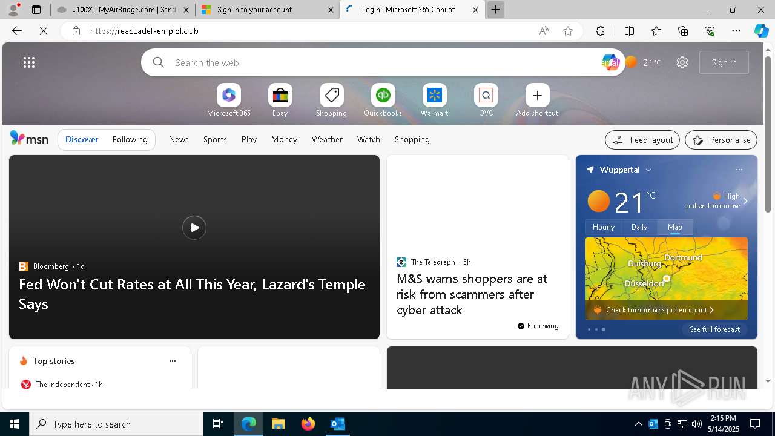Image resolution: width=775 pixels, height=436 pixels.
Task: Open Top stories more options
Action: pos(173,361)
